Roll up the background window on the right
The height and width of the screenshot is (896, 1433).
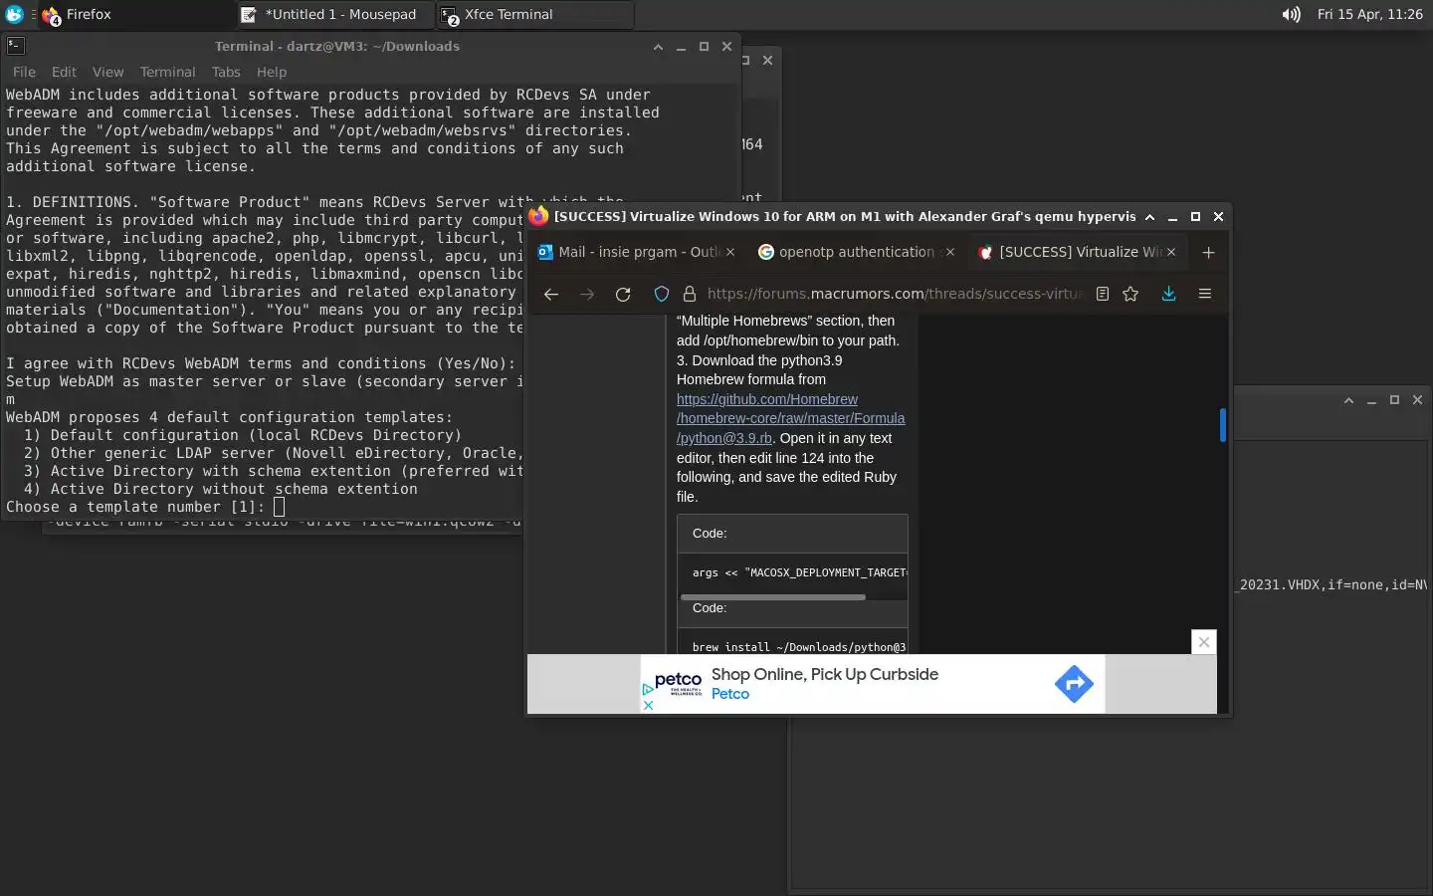point(1348,400)
